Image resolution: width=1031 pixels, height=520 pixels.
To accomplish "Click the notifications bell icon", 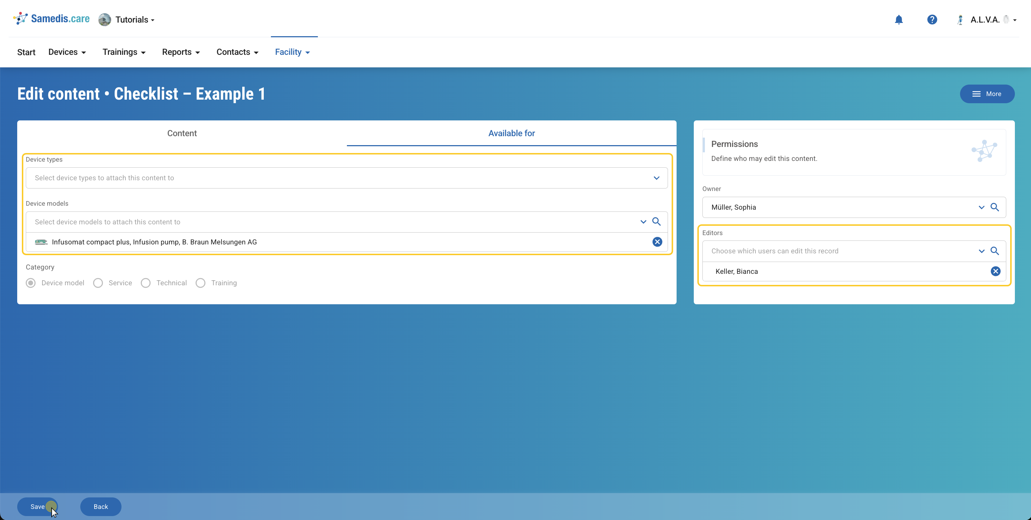I will coord(898,20).
